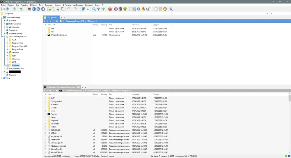
Task: Open the Вид menu
Action: point(17,5)
